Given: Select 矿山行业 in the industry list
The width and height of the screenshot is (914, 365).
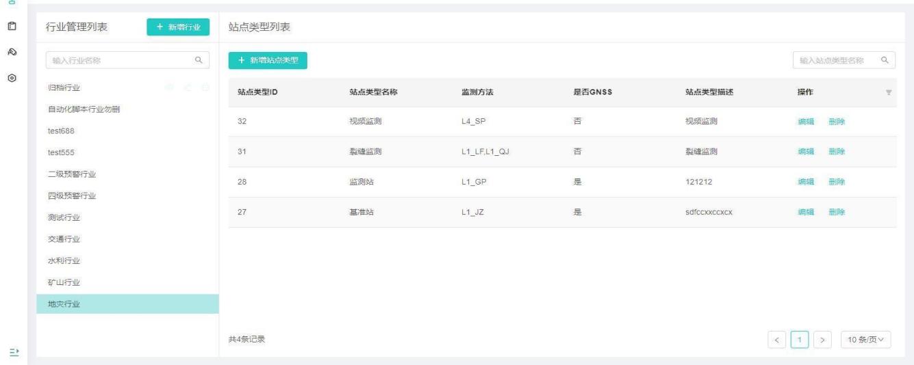Looking at the screenshot, I should tap(61, 283).
